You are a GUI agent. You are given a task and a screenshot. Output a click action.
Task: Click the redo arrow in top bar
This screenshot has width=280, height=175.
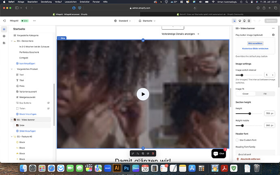click(259, 21)
